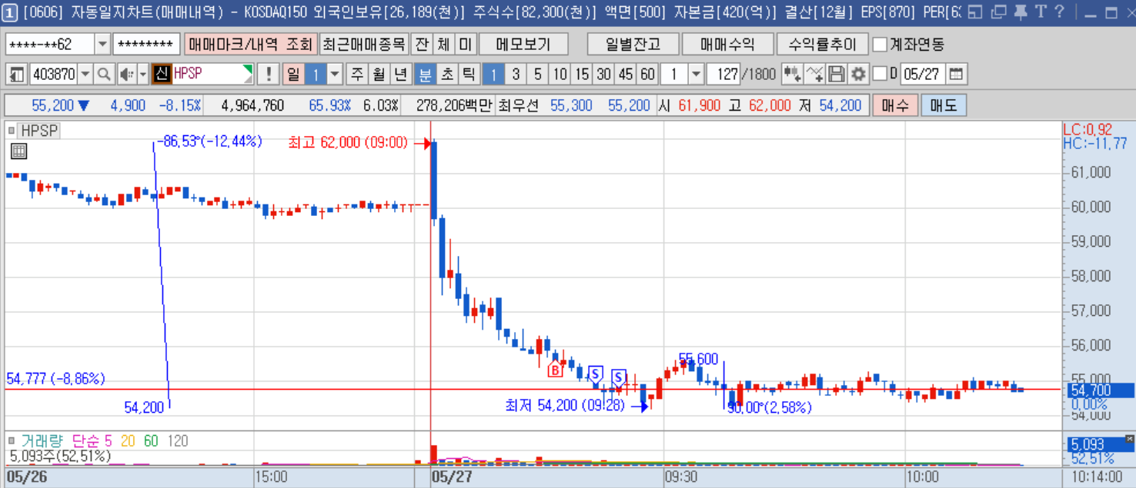Click the green corner of HPSP name field
Viewport: 1136px width, 488px height.
[x=248, y=70]
